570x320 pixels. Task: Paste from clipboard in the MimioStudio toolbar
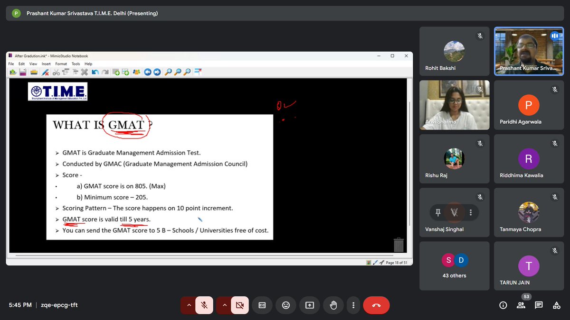[x=75, y=72]
